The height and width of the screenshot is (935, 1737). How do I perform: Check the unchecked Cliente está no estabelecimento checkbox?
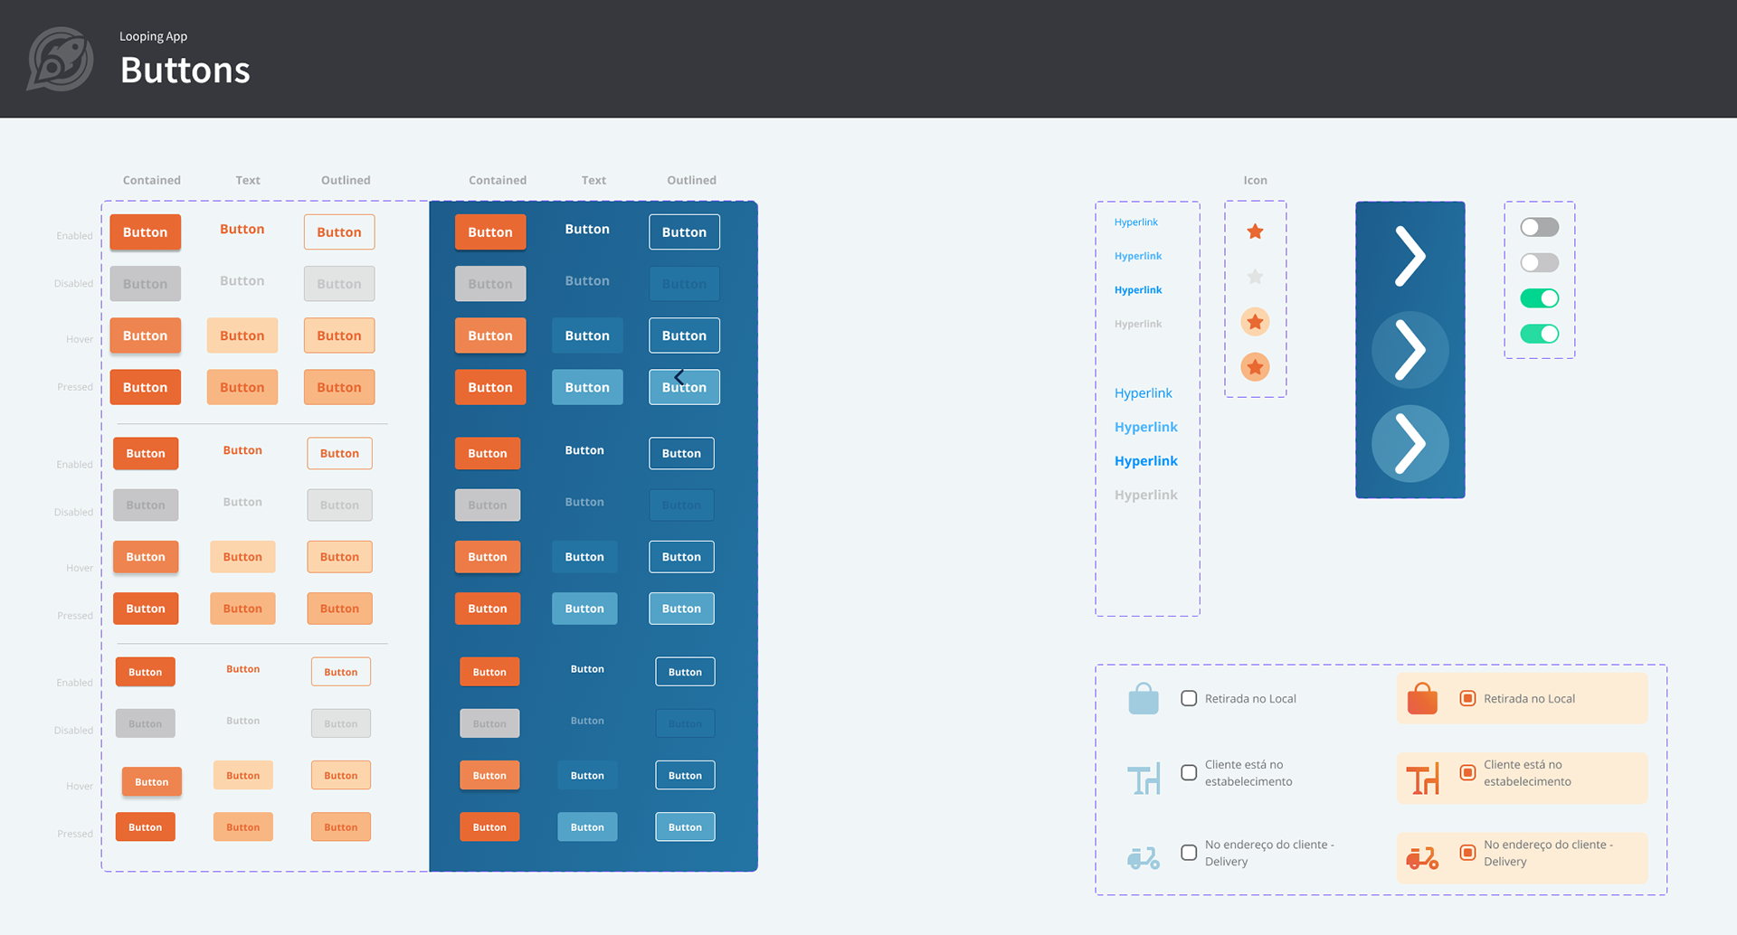[x=1189, y=772]
